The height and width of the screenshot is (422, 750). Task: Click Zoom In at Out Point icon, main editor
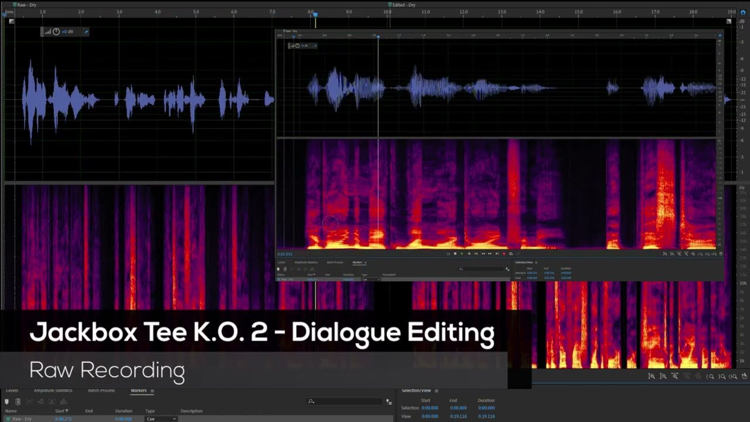(722, 376)
